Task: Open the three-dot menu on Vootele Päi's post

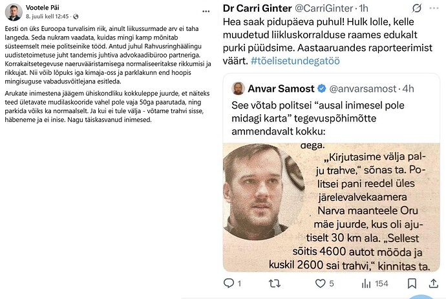Action: [x=206, y=12]
